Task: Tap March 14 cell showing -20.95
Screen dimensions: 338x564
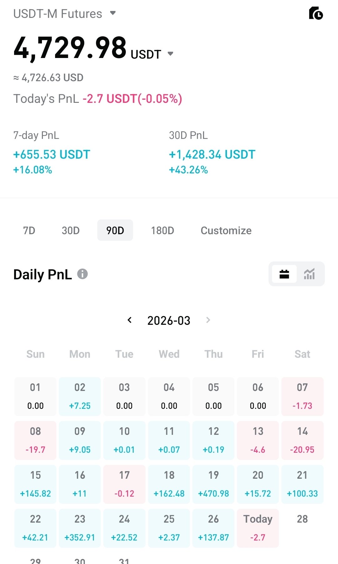Action: click(x=302, y=440)
